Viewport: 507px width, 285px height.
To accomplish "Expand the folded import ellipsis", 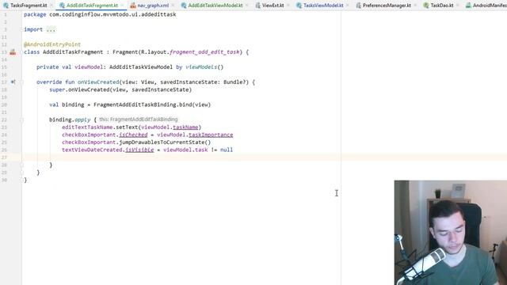I will tap(51, 29).
